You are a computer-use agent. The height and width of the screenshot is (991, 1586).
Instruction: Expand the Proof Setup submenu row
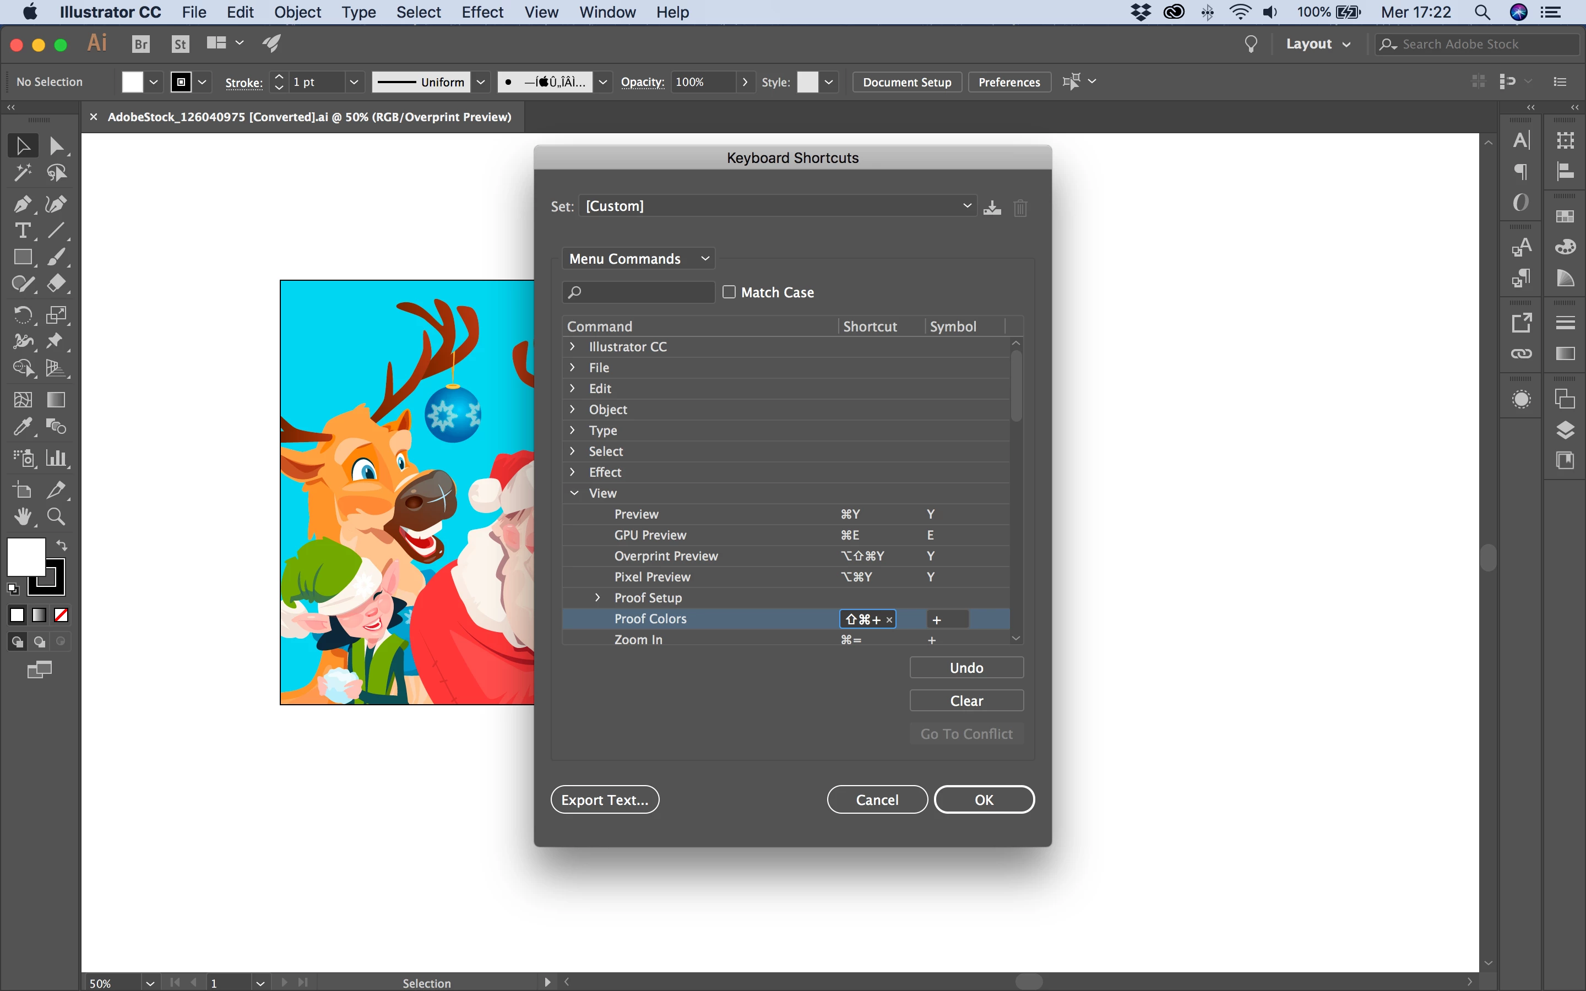(x=597, y=598)
